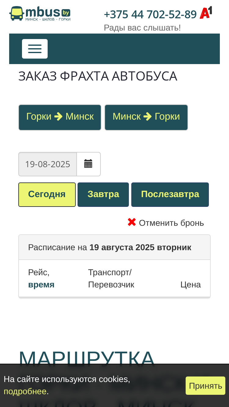The height and width of the screenshot is (407, 229).
Task: Call the +375 44 702-52-89 phone number
Action: 150,14
